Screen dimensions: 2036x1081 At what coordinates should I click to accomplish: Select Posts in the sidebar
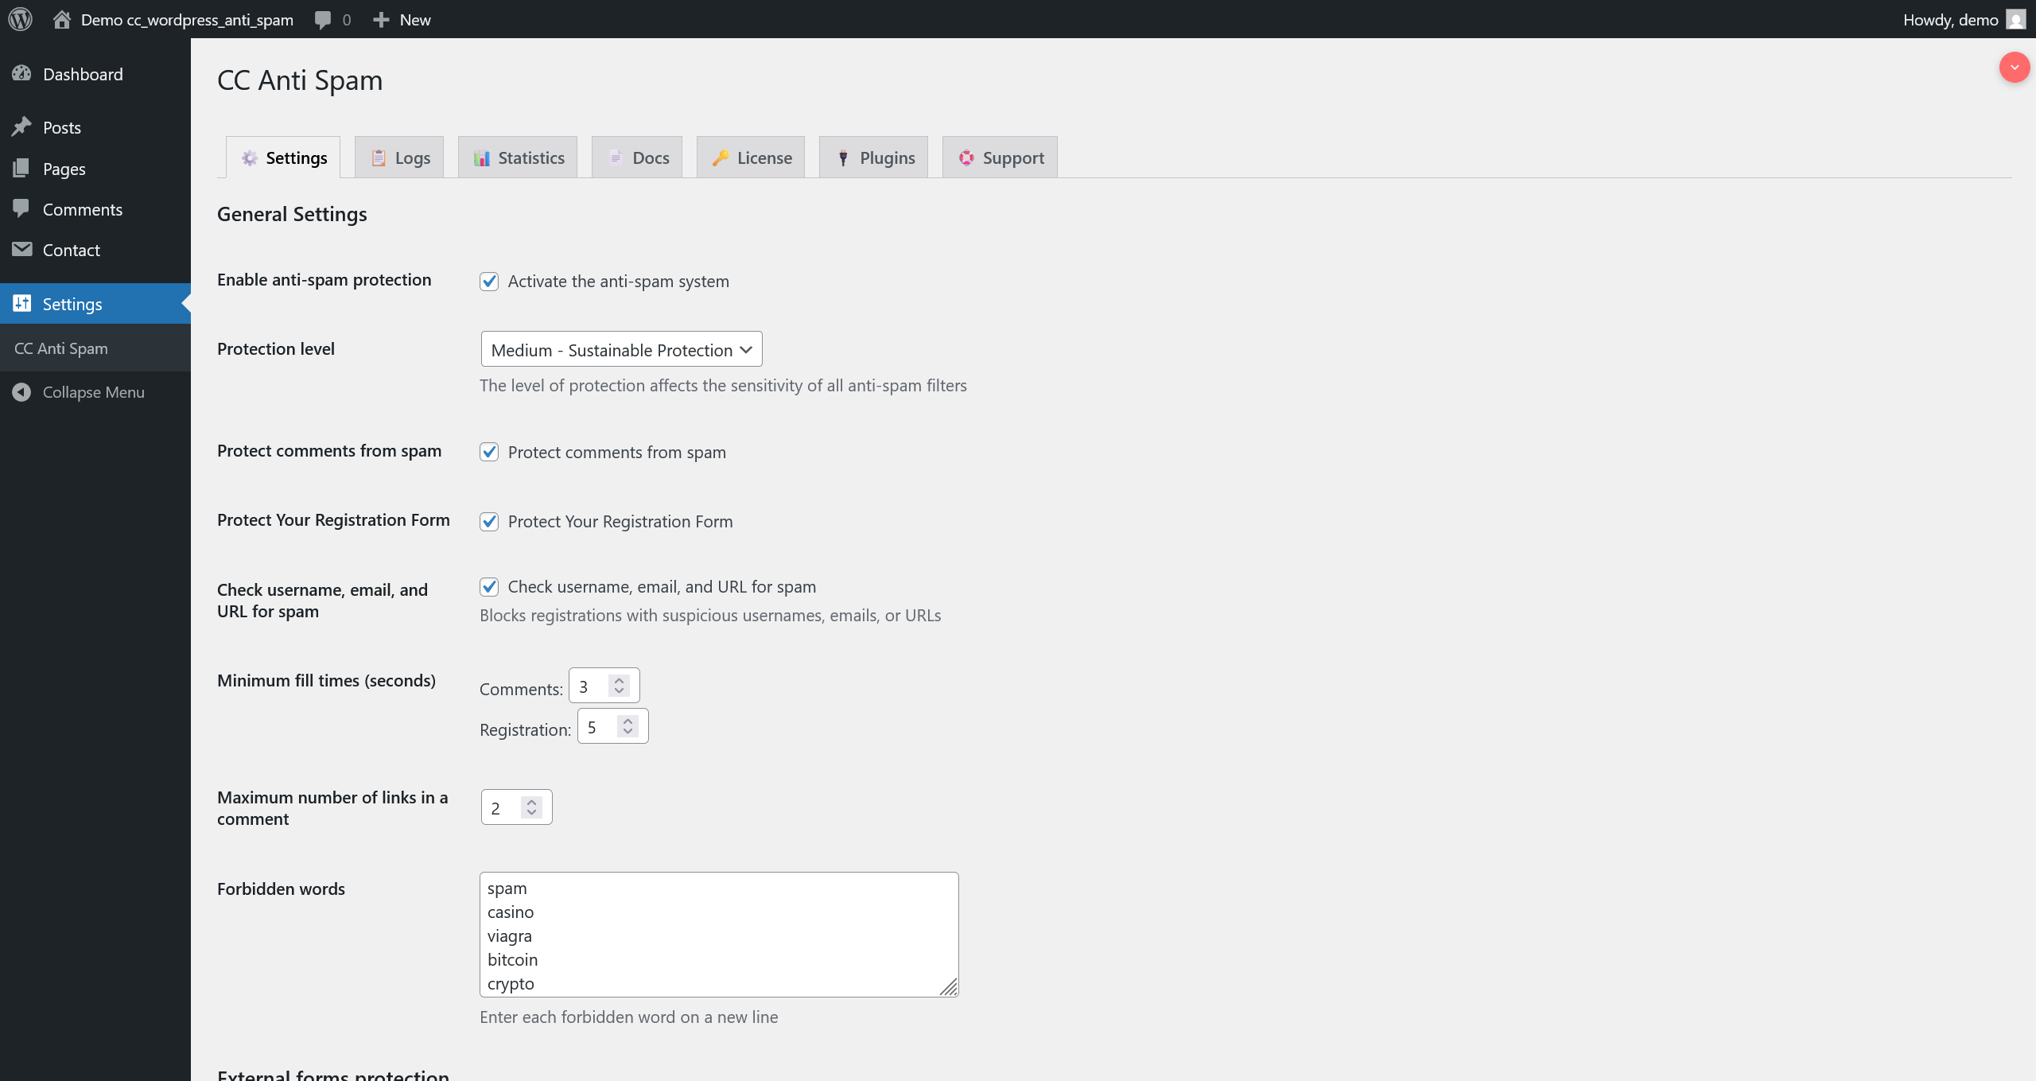tap(61, 127)
